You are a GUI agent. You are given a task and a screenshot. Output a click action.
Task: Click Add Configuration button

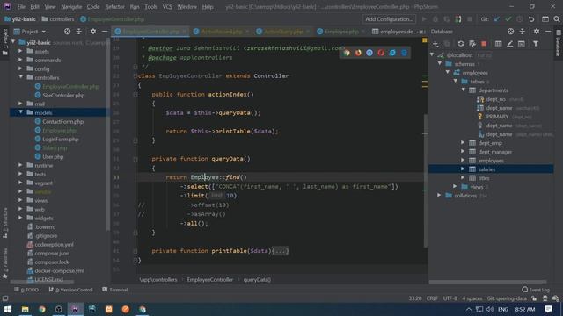point(389,19)
